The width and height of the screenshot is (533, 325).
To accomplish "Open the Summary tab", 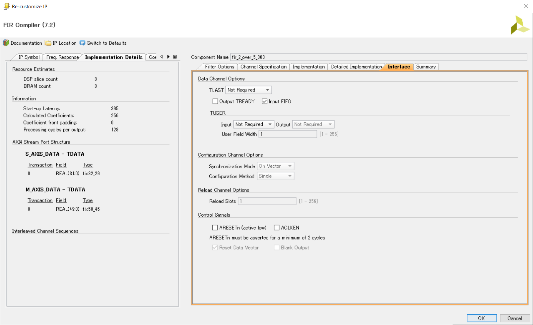I will point(426,67).
